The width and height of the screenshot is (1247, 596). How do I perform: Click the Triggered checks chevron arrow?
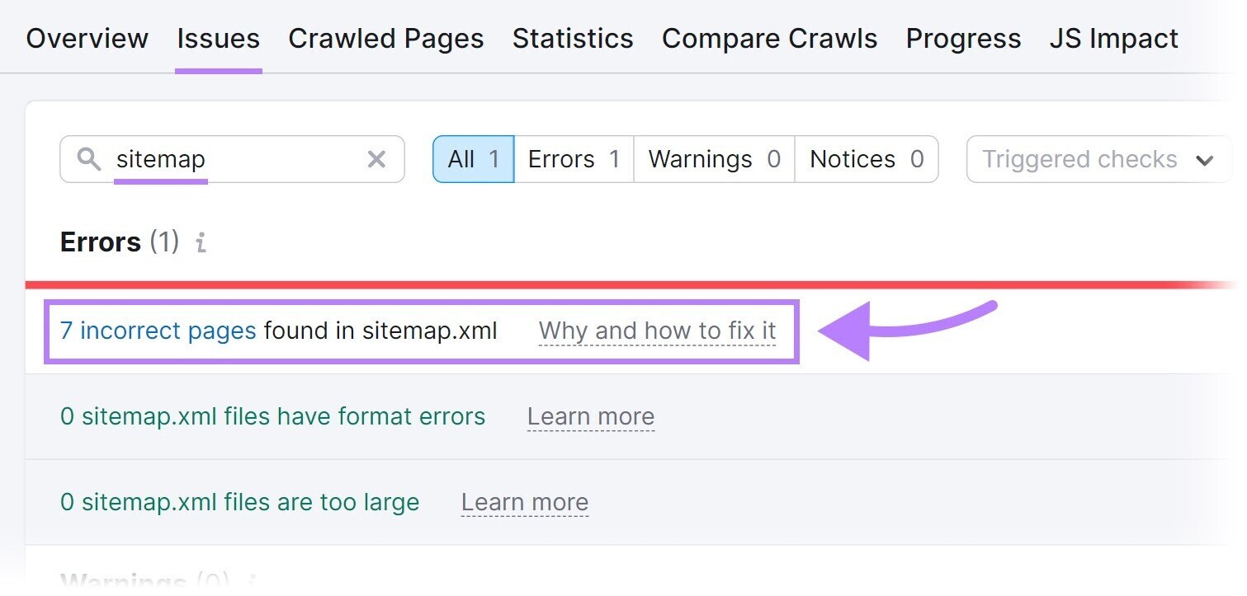(x=1206, y=159)
